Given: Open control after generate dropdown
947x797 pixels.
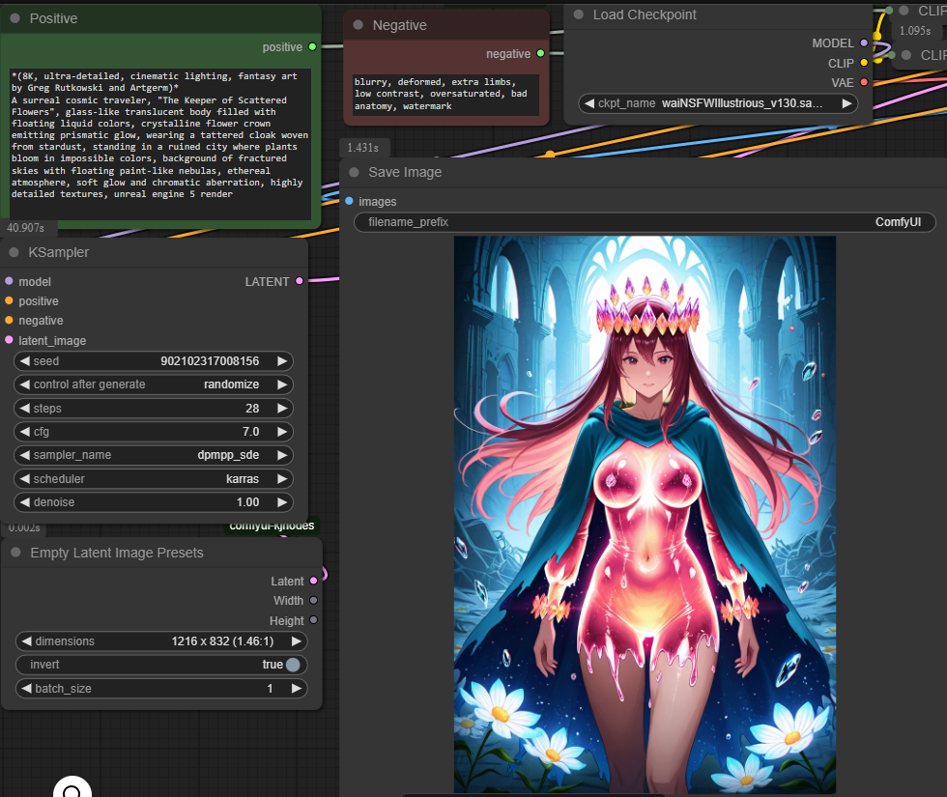Looking at the screenshot, I should point(154,384).
